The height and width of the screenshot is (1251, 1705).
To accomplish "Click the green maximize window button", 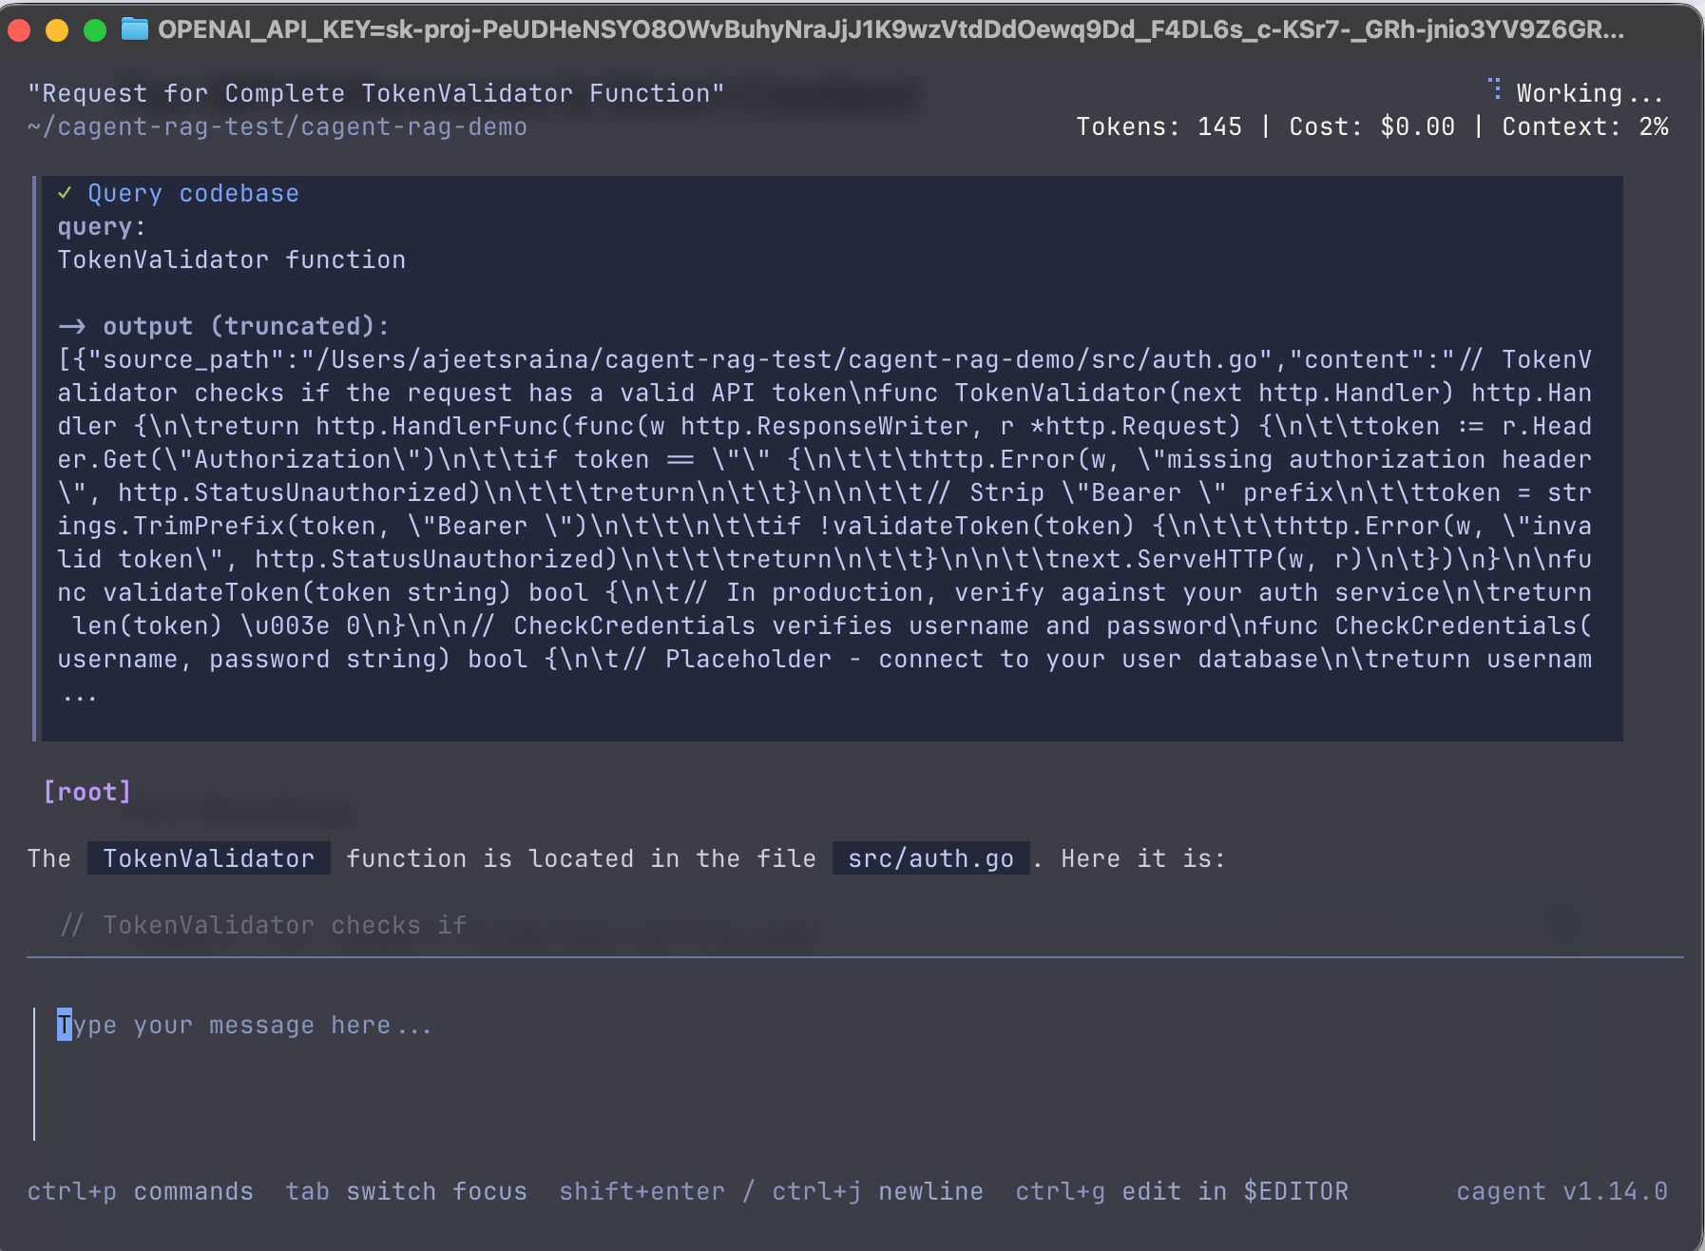I will coord(95,30).
